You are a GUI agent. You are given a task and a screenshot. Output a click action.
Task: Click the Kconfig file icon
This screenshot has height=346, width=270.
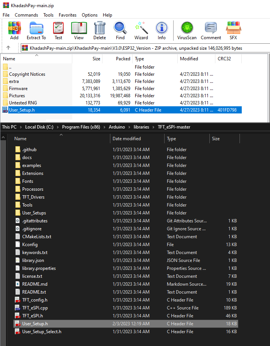click(x=18, y=244)
